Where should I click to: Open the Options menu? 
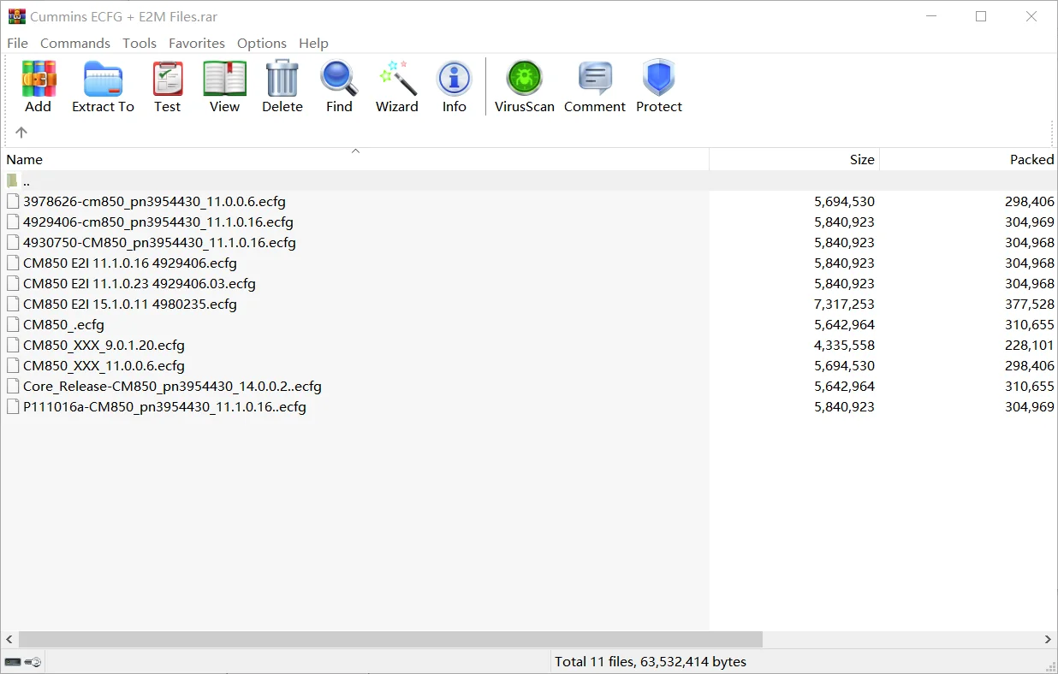point(262,43)
